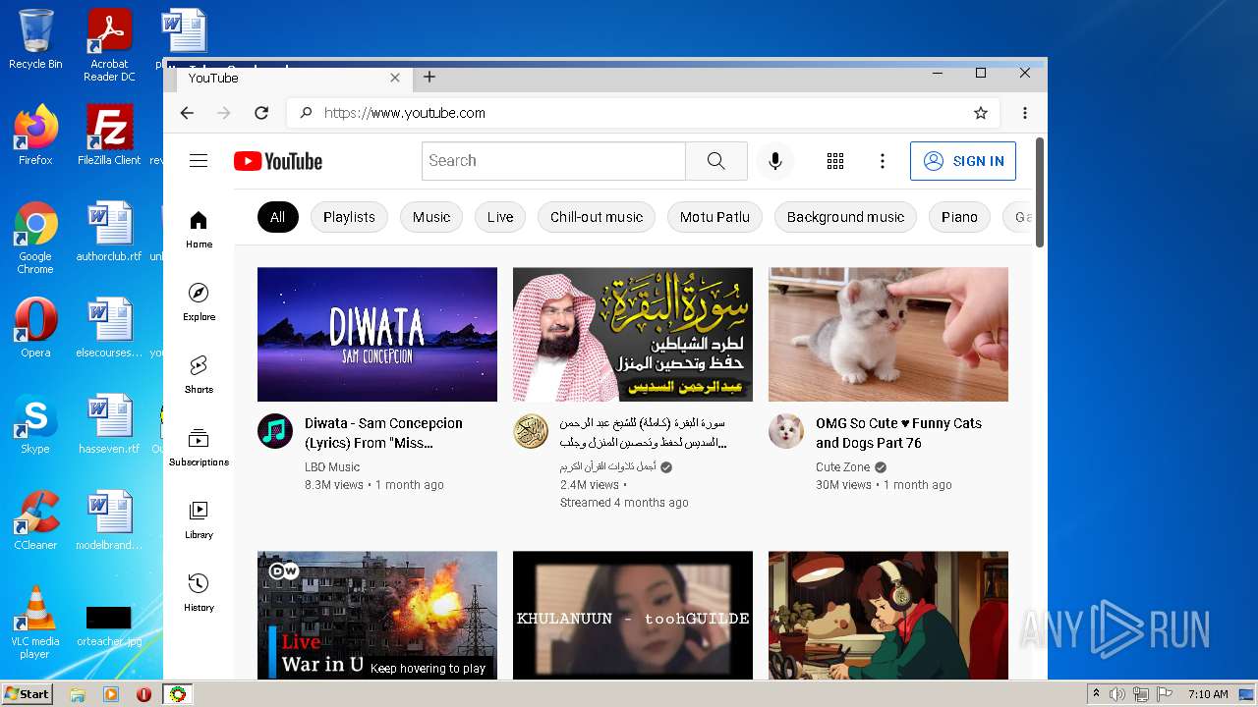1258x707 pixels.
Task: Click Cute Zone channel avatar
Action: (x=786, y=431)
